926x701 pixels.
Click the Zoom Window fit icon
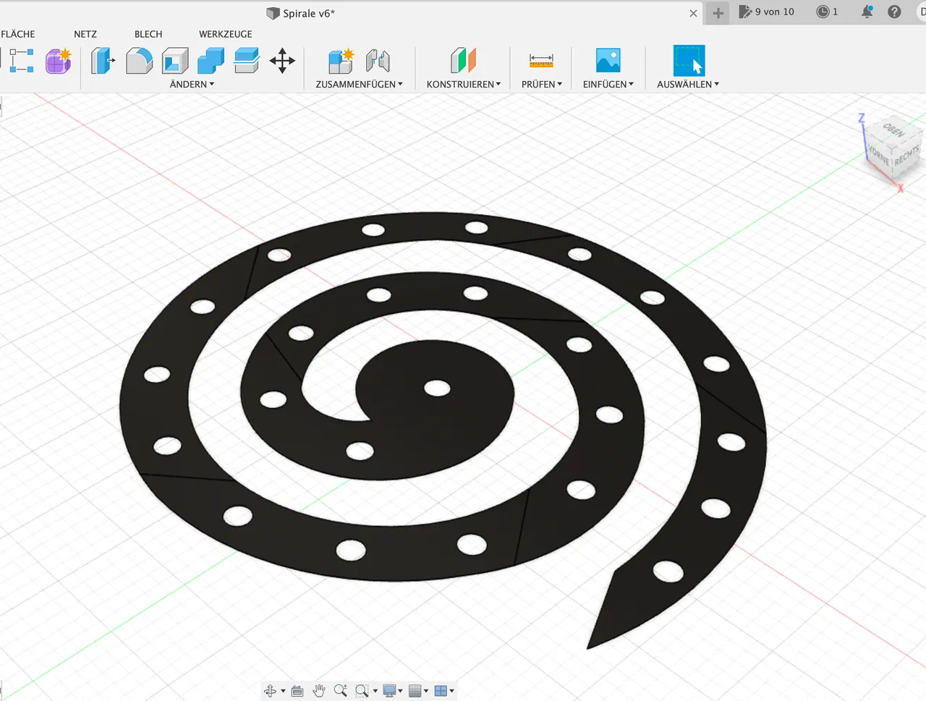(362, 691)
